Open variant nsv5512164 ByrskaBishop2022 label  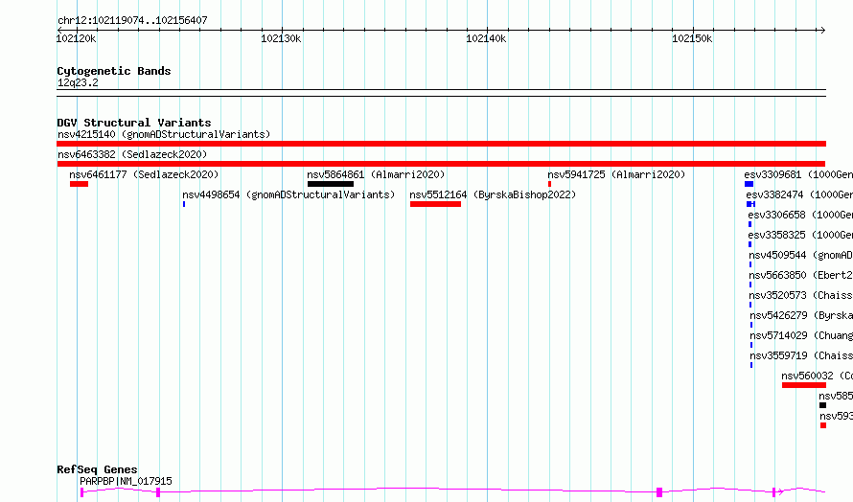click(x=493, y=194)
